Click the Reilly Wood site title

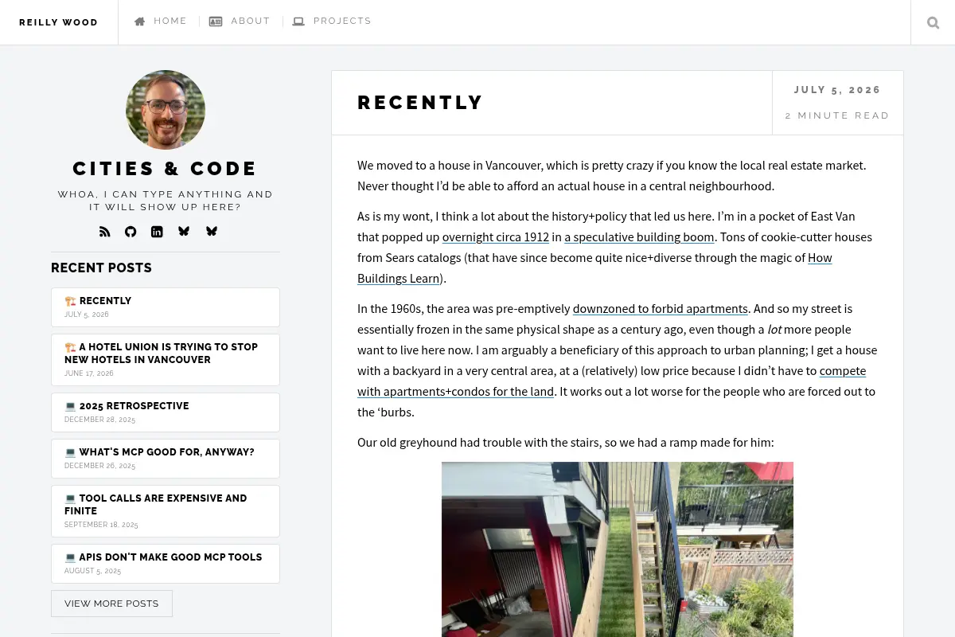tap(59, 22)
